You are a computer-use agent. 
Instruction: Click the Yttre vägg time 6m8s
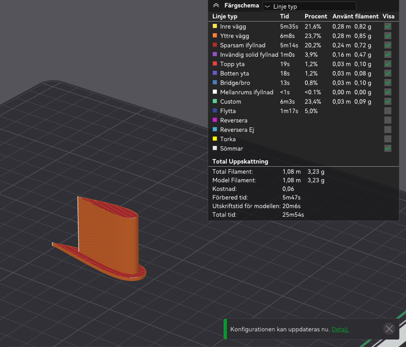tap(287, 36)
